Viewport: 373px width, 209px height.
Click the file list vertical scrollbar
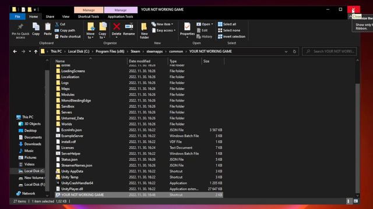point(357,138)
